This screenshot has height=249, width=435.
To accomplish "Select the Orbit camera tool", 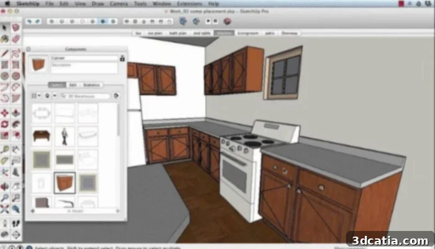I will pos(4,187).
